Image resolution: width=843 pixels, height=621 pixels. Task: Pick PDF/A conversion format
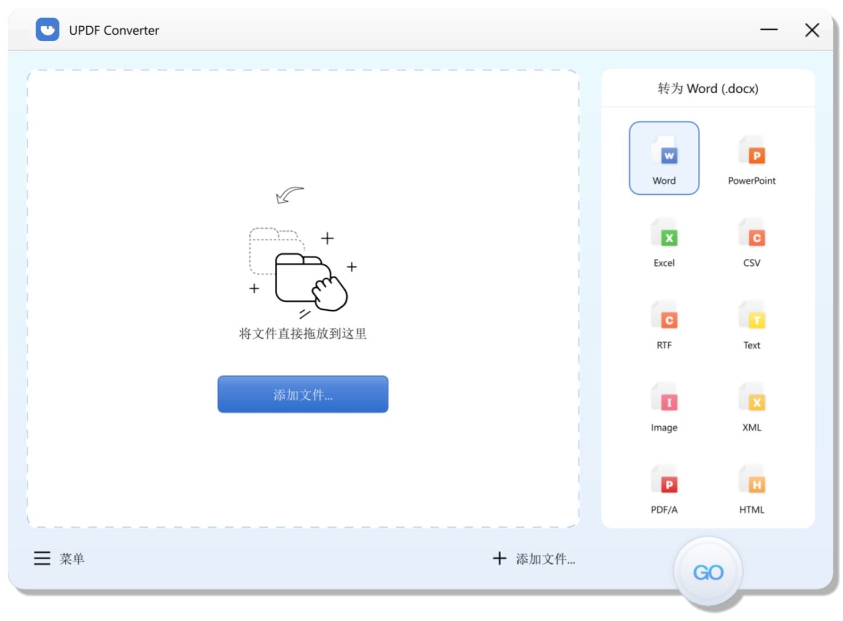point(664,489)
